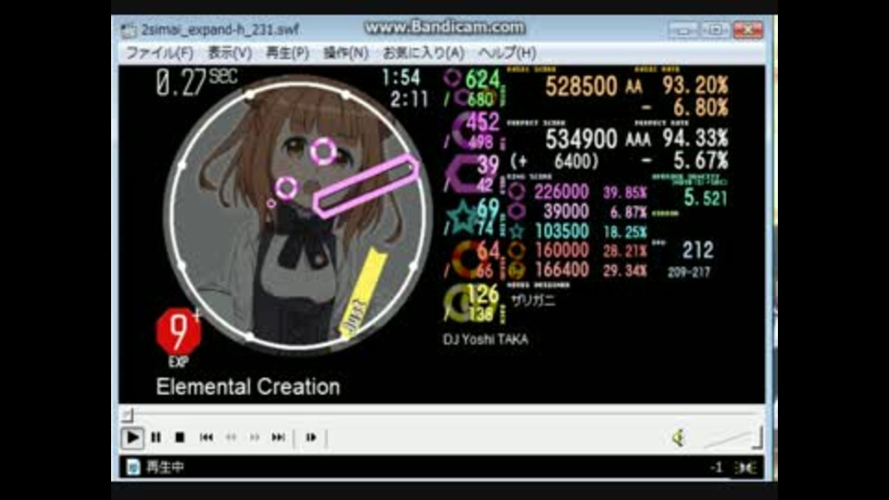Click the large pink ring note

[323, 151]
